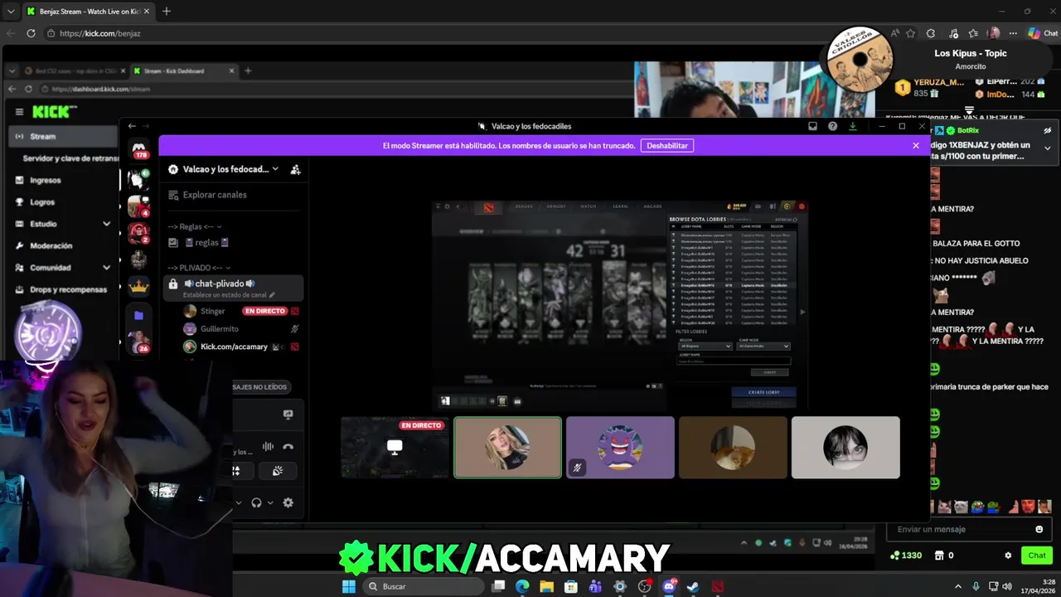Expand Estudio section in Kick sidebar
The image size is (1061, 597).
point(106,224)
